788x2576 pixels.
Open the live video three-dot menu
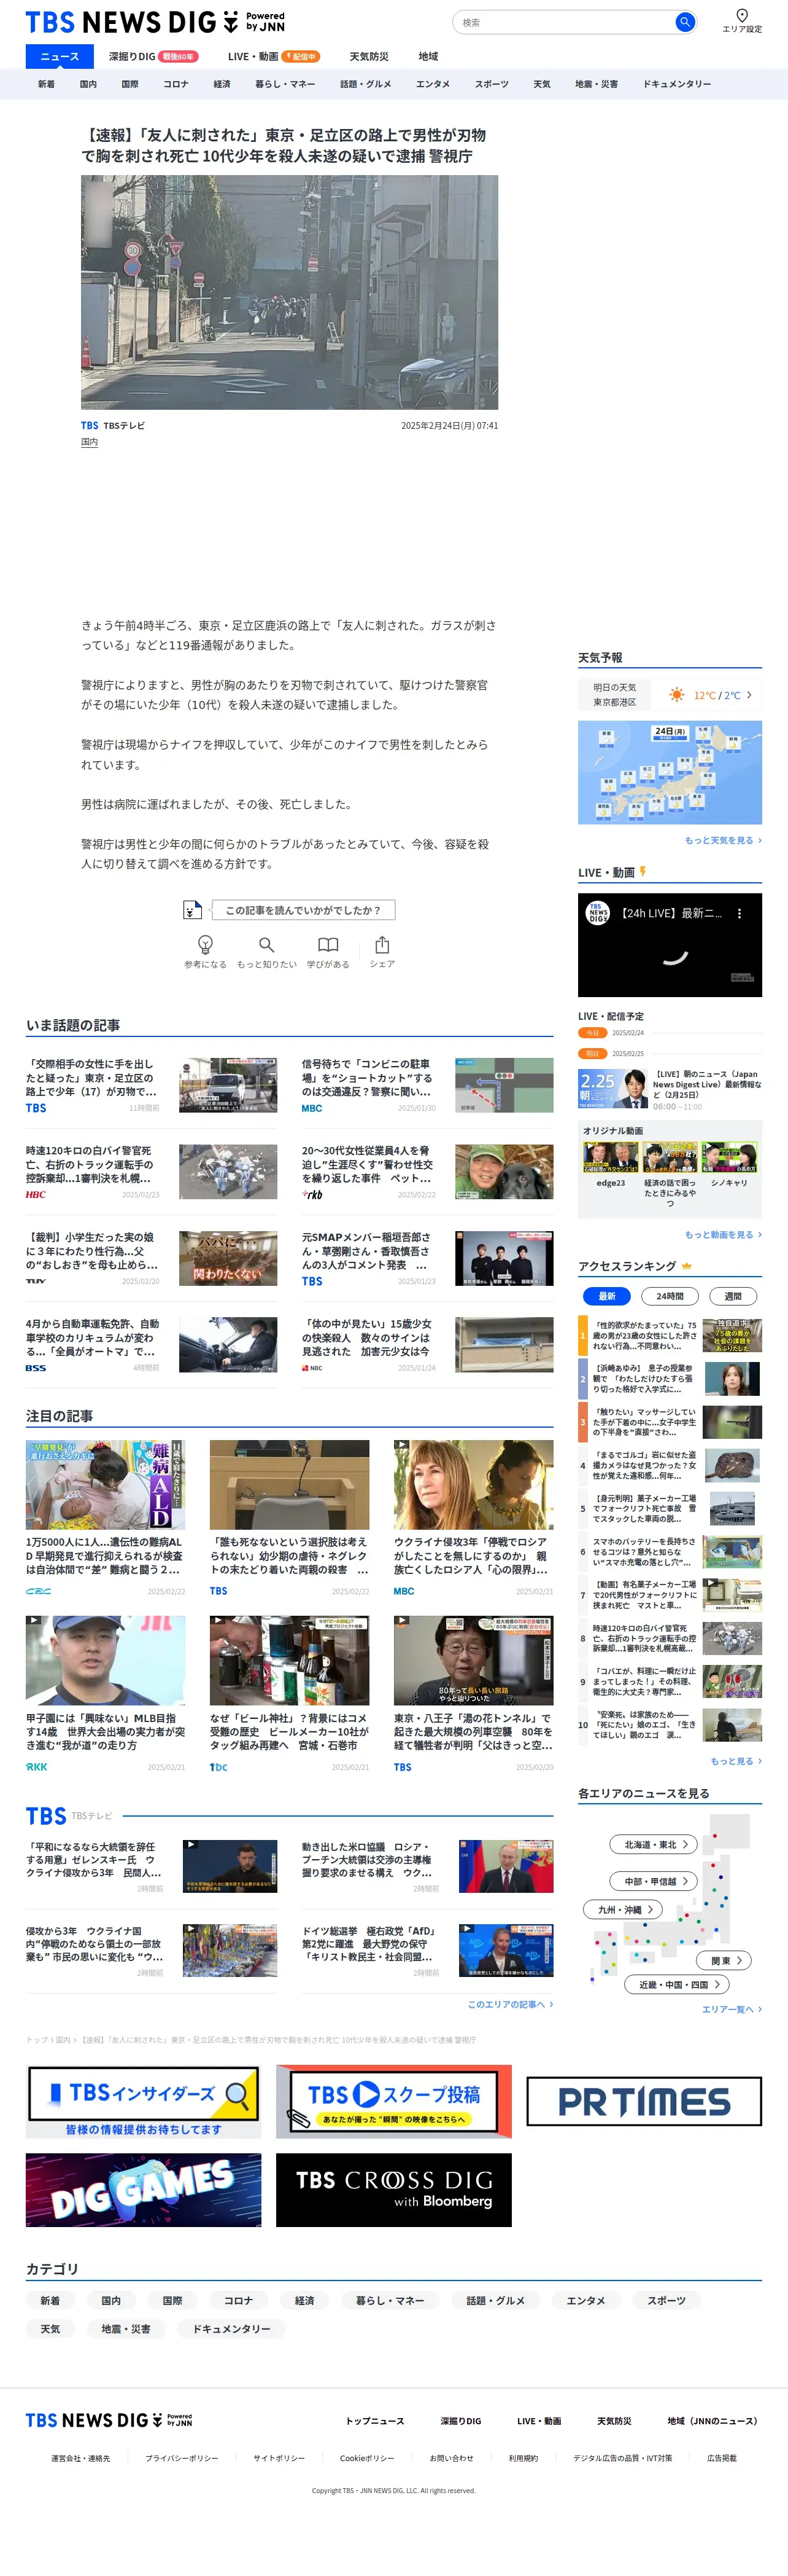[x=739, y=913]
